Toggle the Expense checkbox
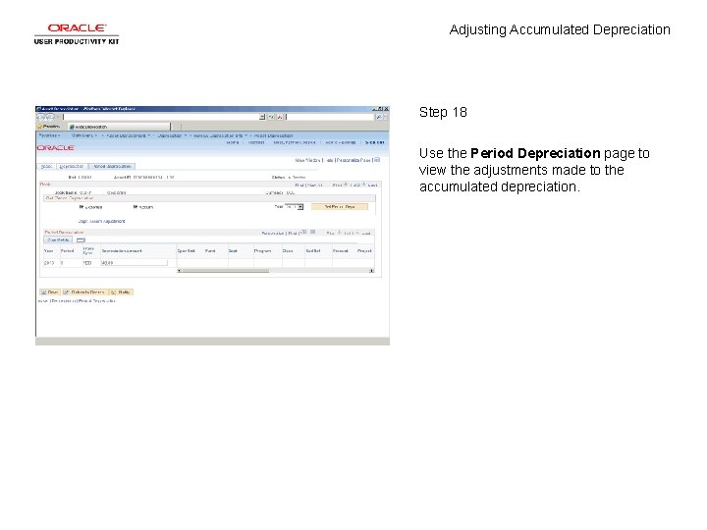This screenshot has width=707, height=530. [x=82, y=207]
